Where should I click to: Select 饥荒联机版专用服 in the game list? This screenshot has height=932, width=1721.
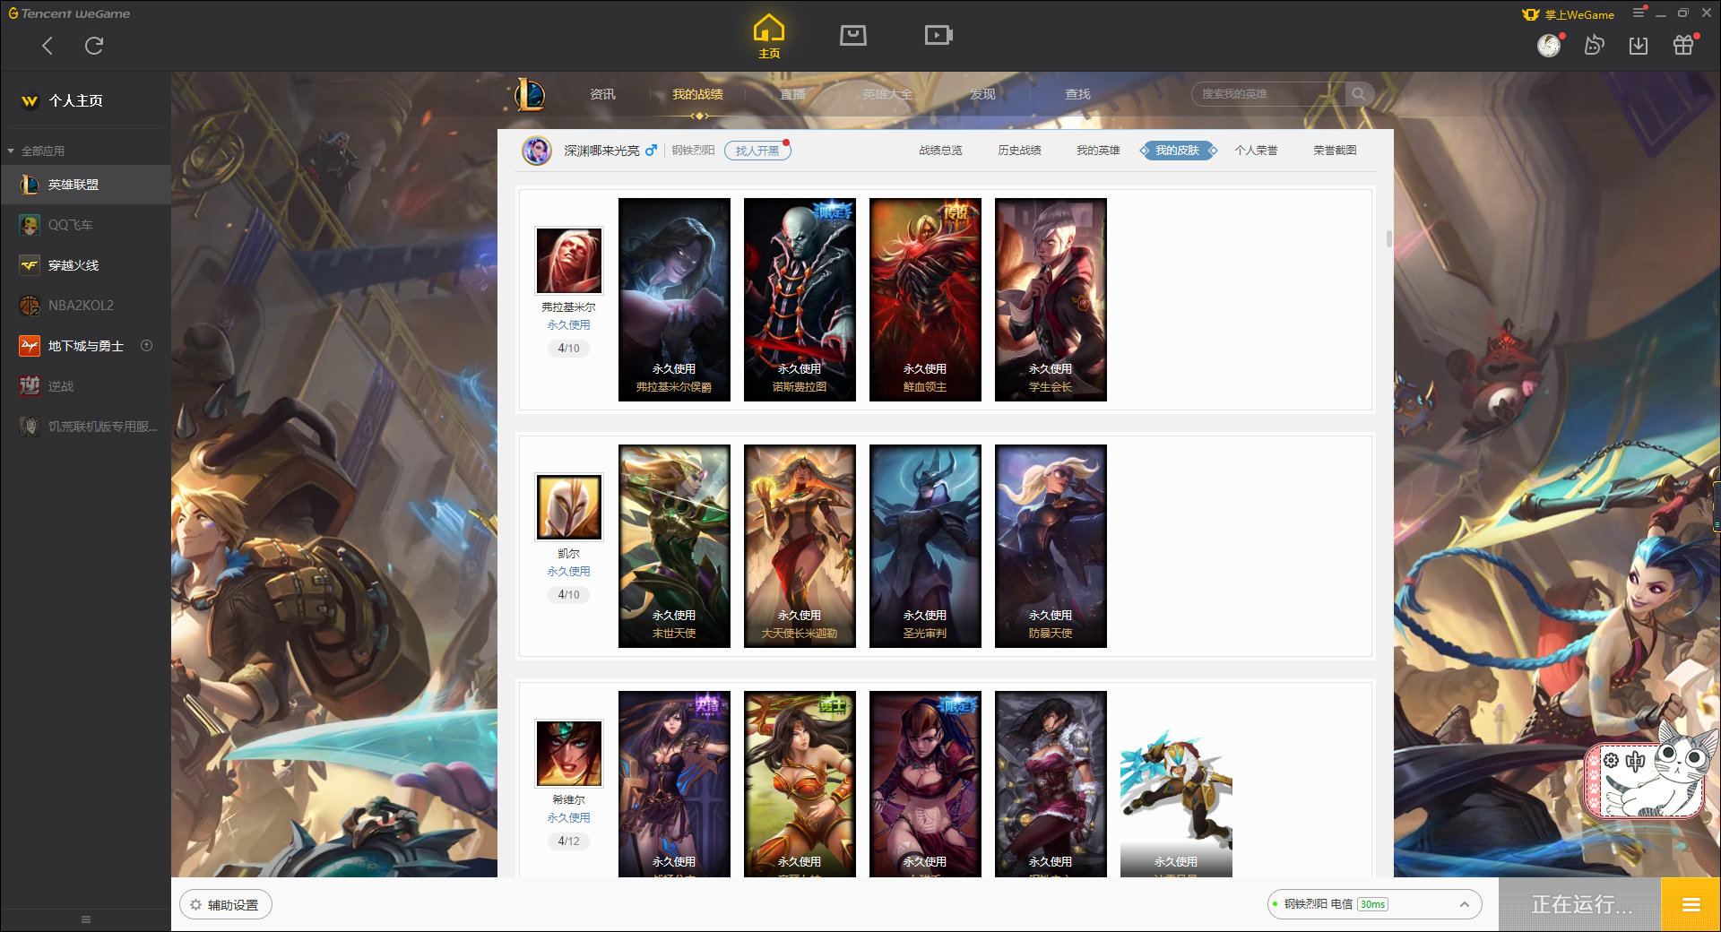(85, 427)
